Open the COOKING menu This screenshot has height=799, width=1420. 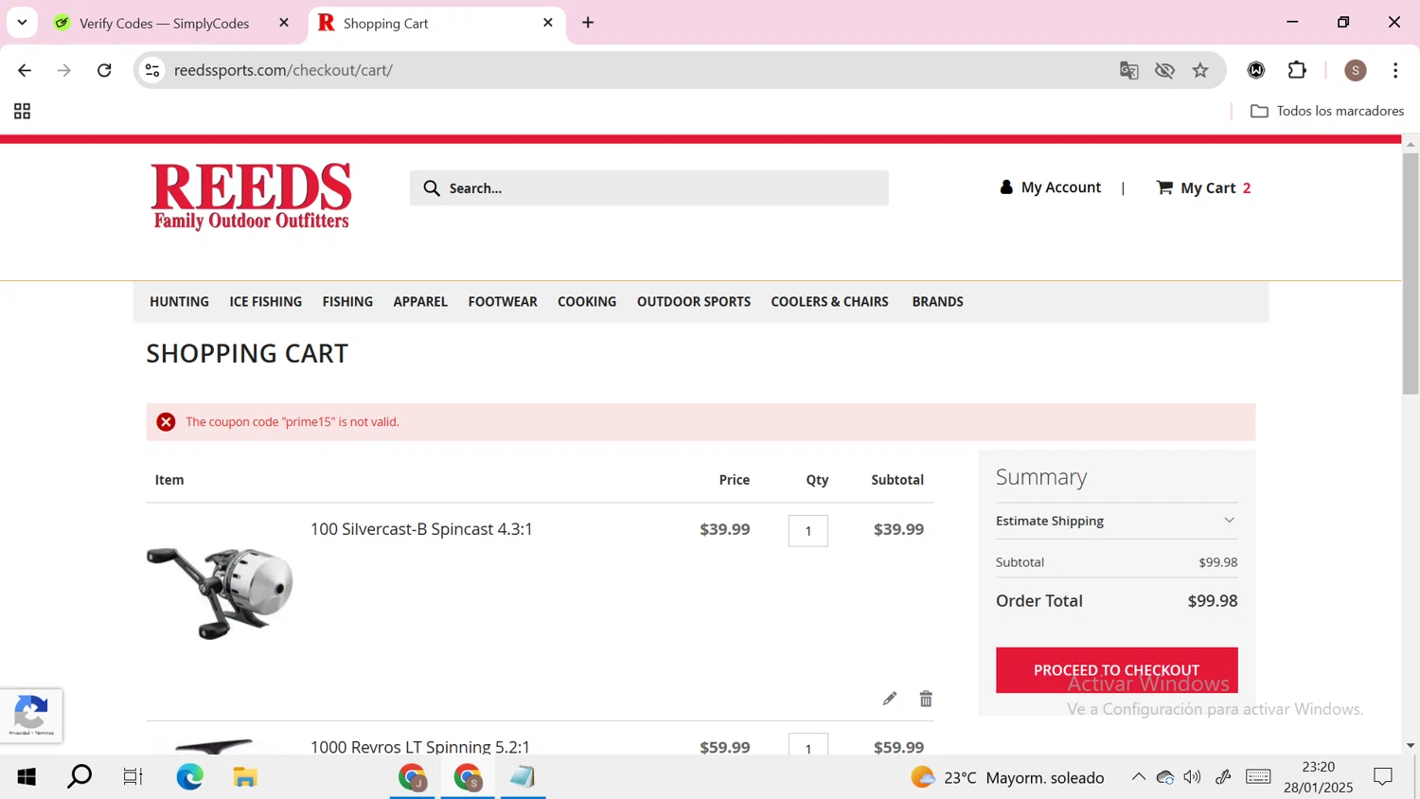click(x=587, y=302)
